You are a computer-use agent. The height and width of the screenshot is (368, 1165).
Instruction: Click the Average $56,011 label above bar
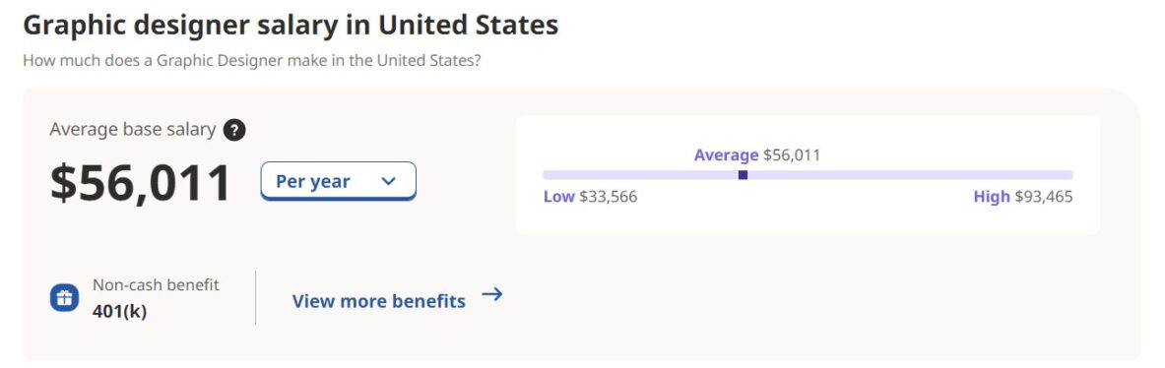pyautogui.click(x=757, y=155)
